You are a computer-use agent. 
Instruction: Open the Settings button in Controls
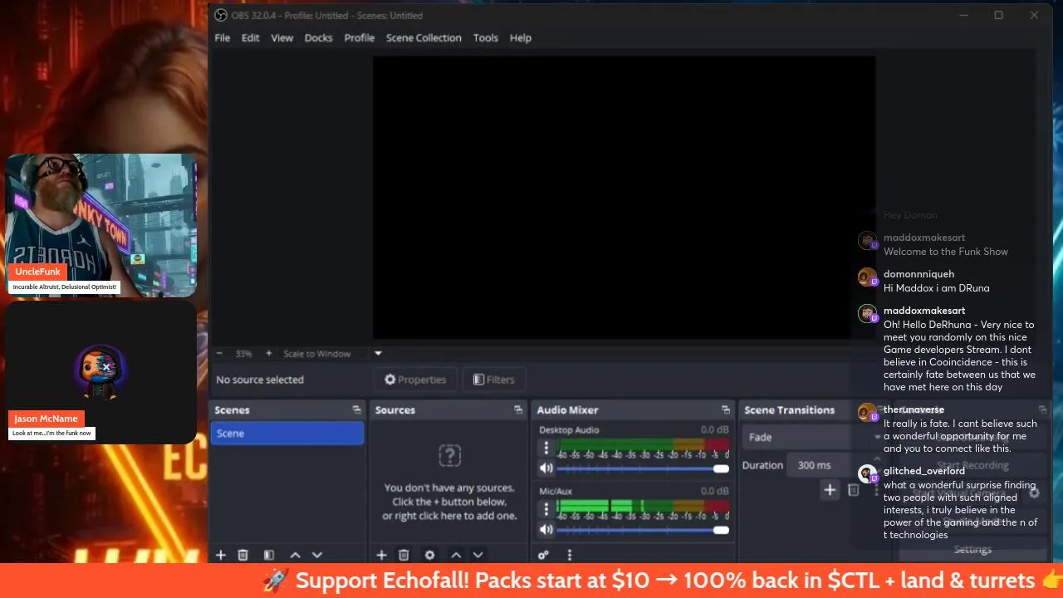pyautogui.click(x=972, y=549)
